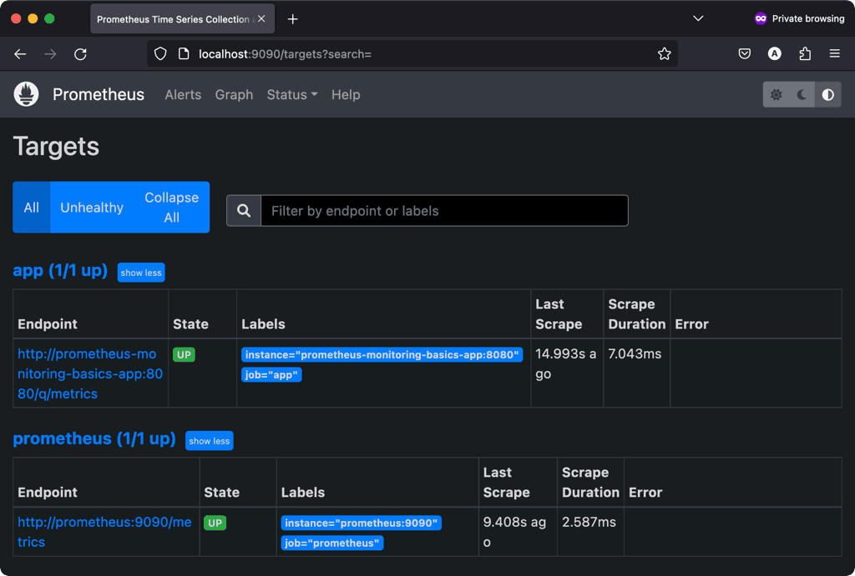855x576 pixels.
Task: Click the Targets page heading
Action: [x=56, y=147]
